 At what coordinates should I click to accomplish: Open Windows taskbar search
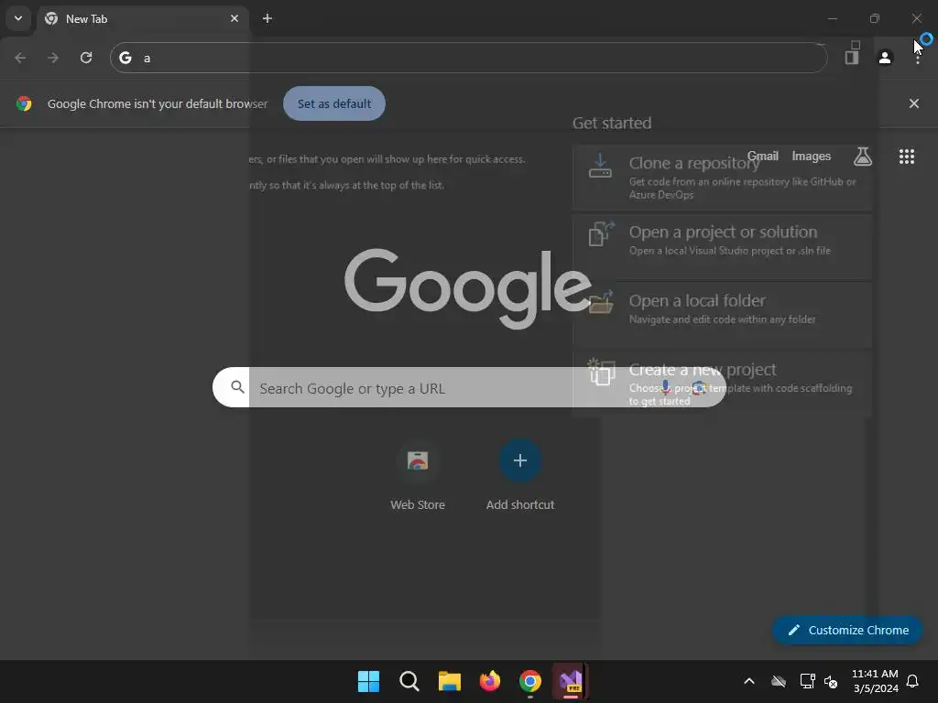[409, 681]
